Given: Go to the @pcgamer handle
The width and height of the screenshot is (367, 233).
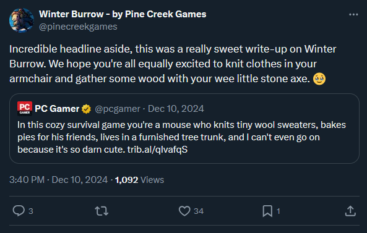Looking at the screenshot, I should [118, 109].
